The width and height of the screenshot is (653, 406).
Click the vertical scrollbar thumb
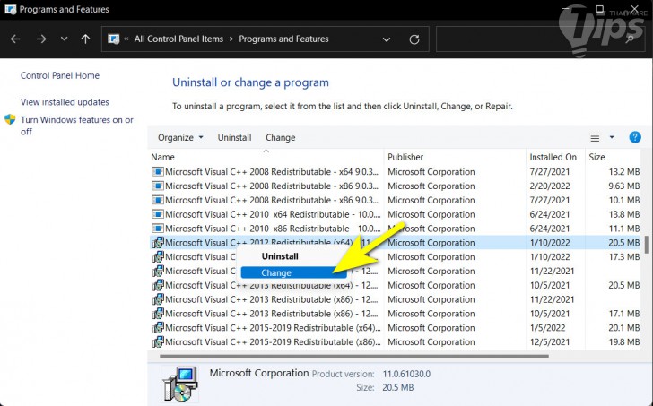coord(647,245)
